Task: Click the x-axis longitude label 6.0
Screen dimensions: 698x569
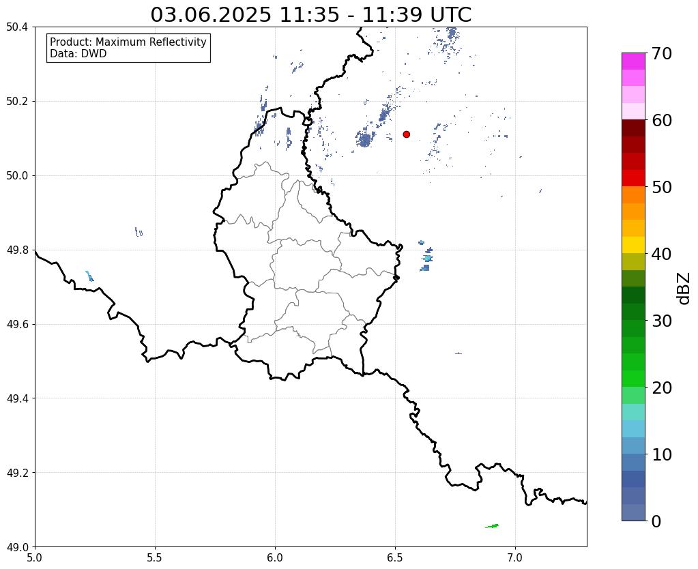Action: point(275,557)
